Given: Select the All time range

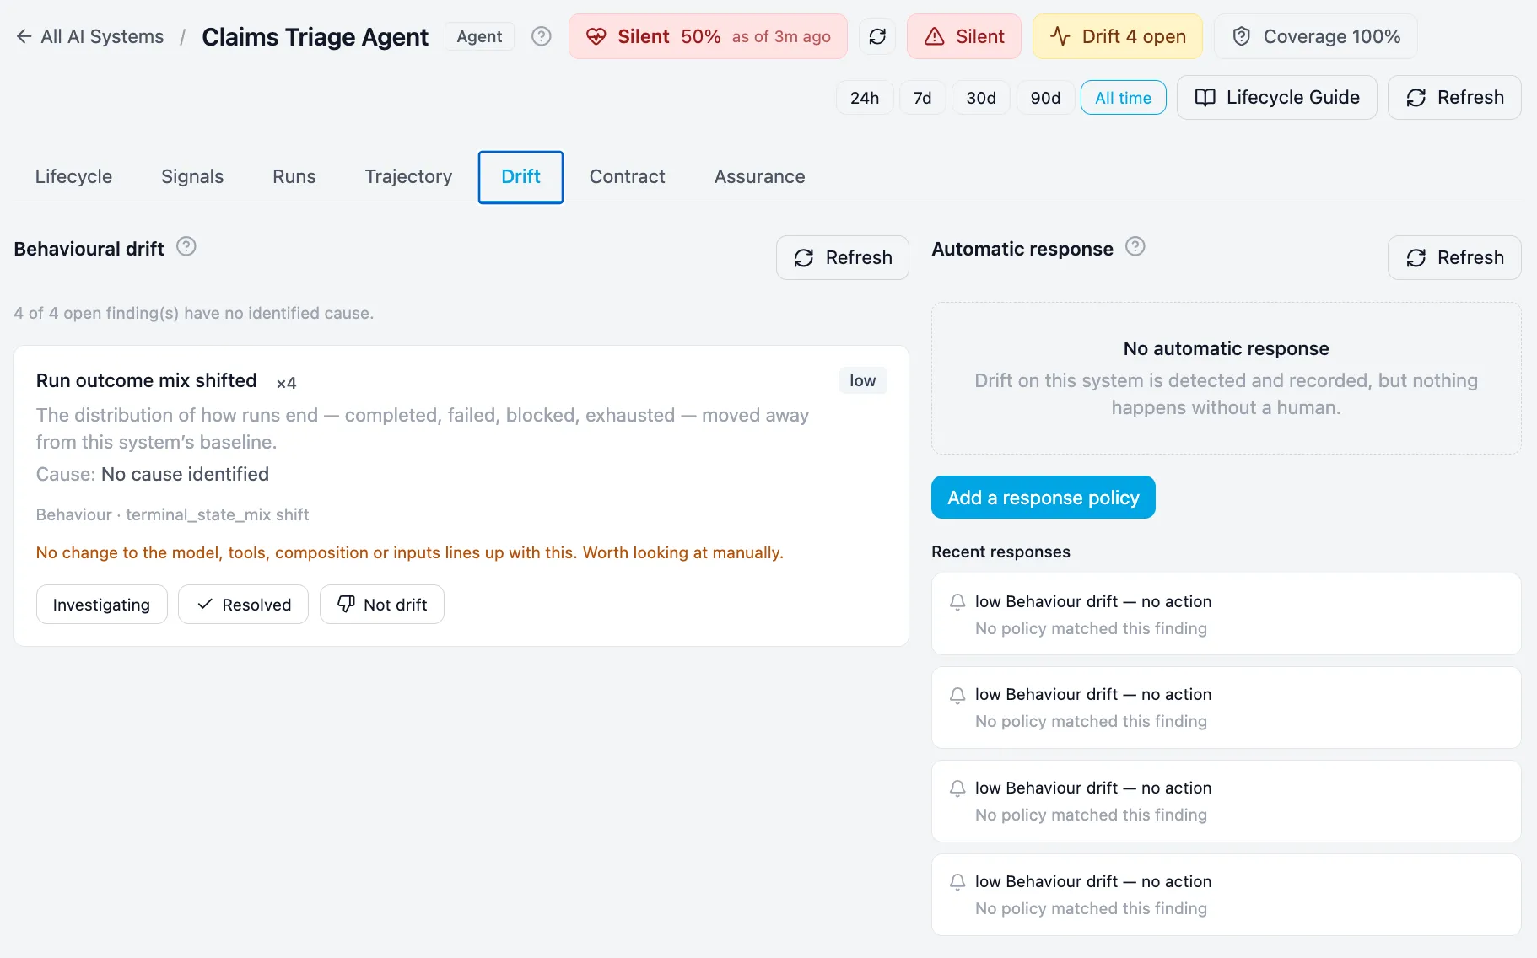Looking at the screenshot, I should 1124,98.
